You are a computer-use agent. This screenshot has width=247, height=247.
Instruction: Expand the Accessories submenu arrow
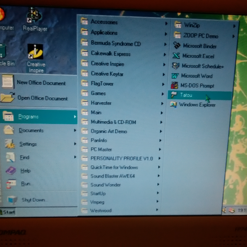click(166, 23)
